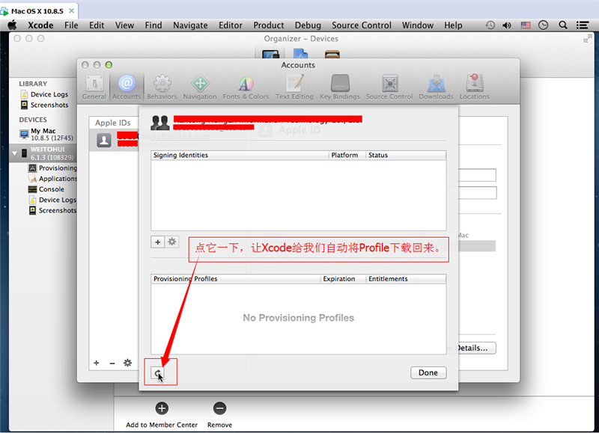Open Applications under WEITOHUI
The image size is (599, 433).
click(52, 179)
